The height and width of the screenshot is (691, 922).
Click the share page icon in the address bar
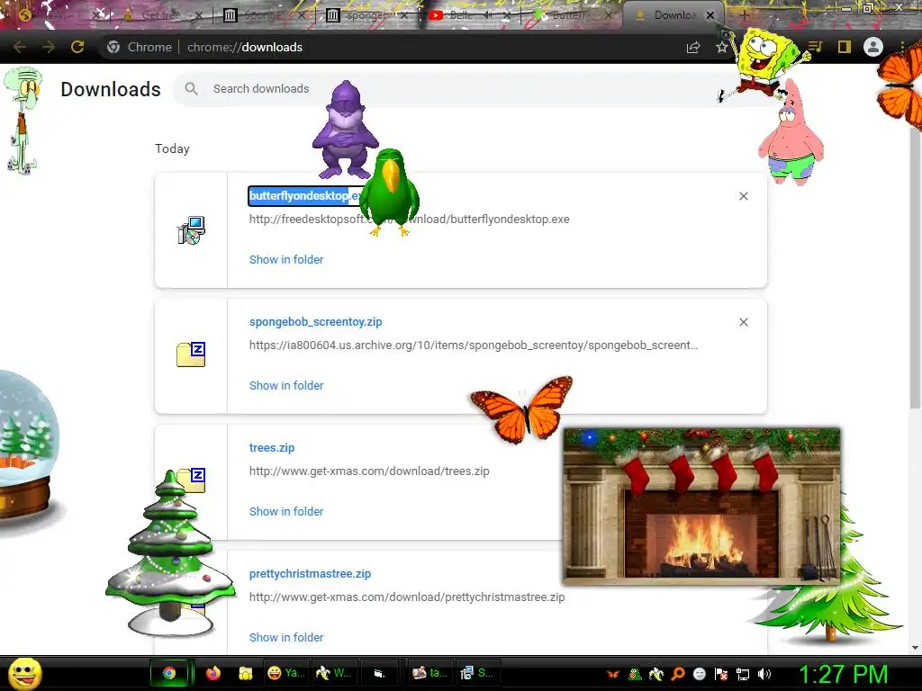[693, 48]
